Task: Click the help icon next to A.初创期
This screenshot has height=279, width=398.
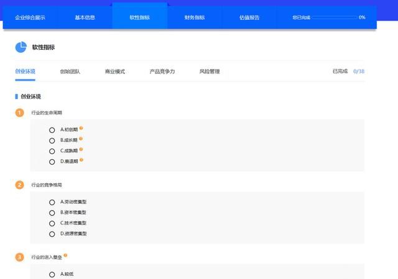Action: pos(81,129)
